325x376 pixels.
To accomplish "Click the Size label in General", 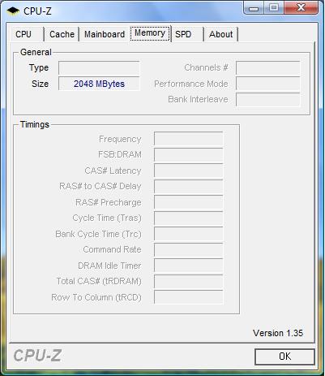I will pos(40,84).
